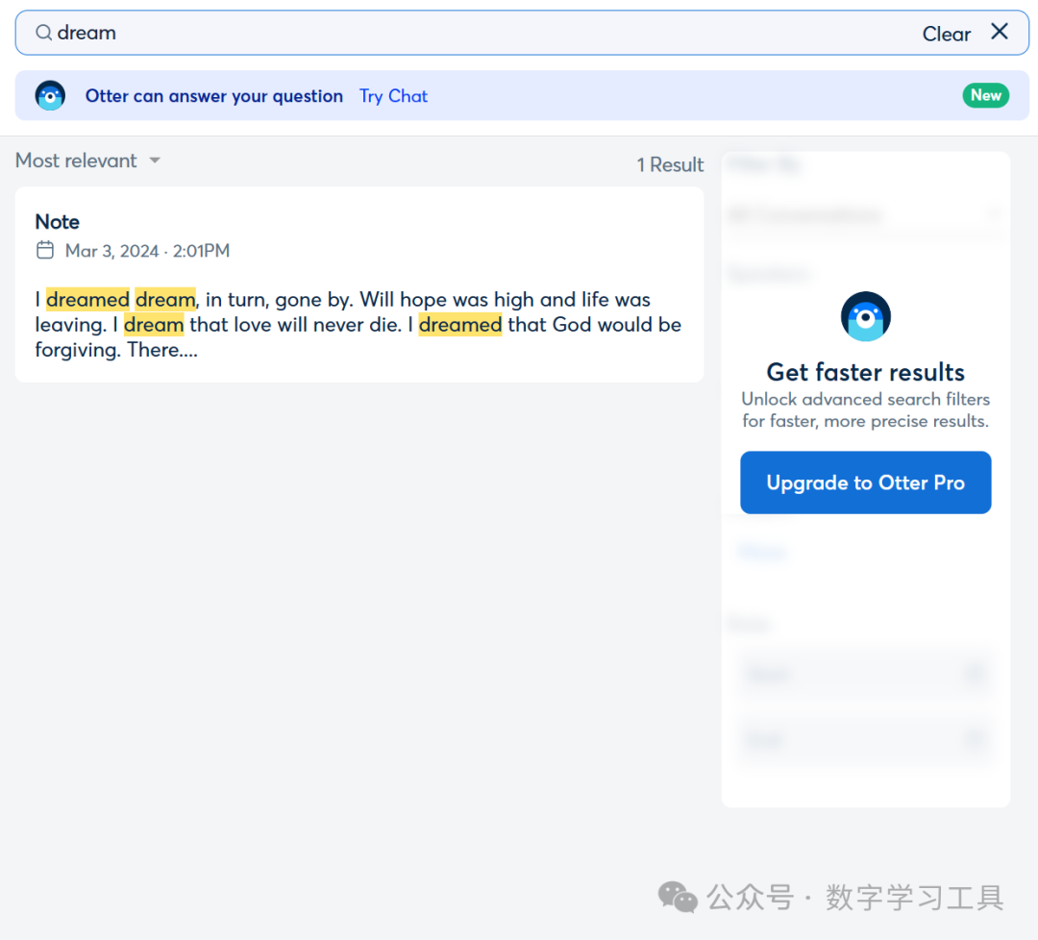
Task: Open the transcript snippet starting 'I dreamed dream'
Action: coord(358,324)
